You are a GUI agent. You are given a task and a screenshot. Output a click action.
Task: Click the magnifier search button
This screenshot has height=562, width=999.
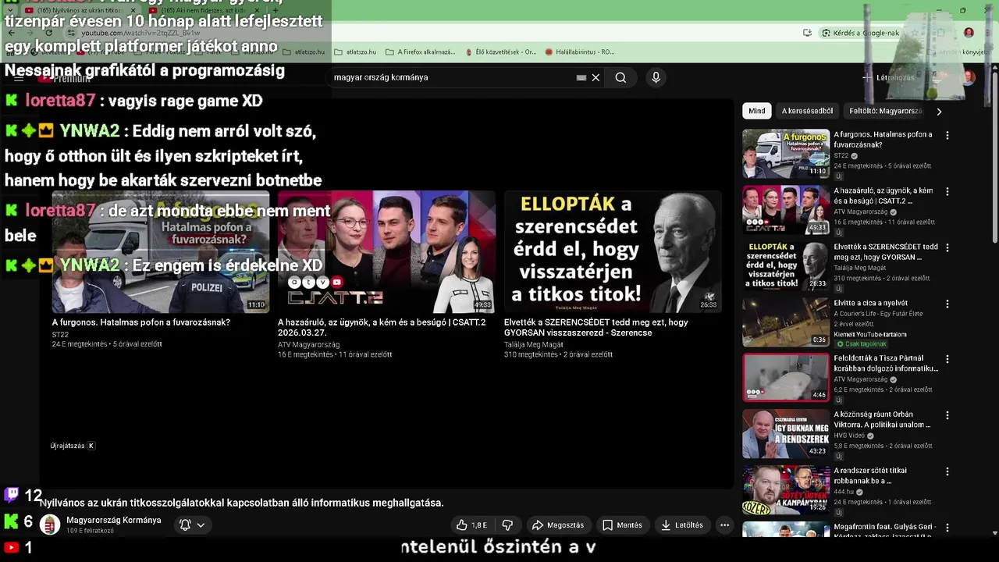[620, 77]
